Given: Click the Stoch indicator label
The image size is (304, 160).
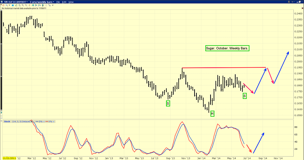Looking at the screenshot, I should click(7, 121).
